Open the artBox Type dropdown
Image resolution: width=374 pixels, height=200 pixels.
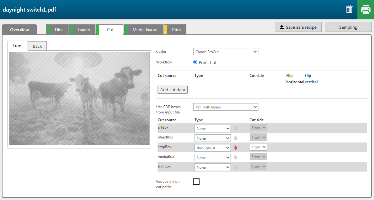212,128
